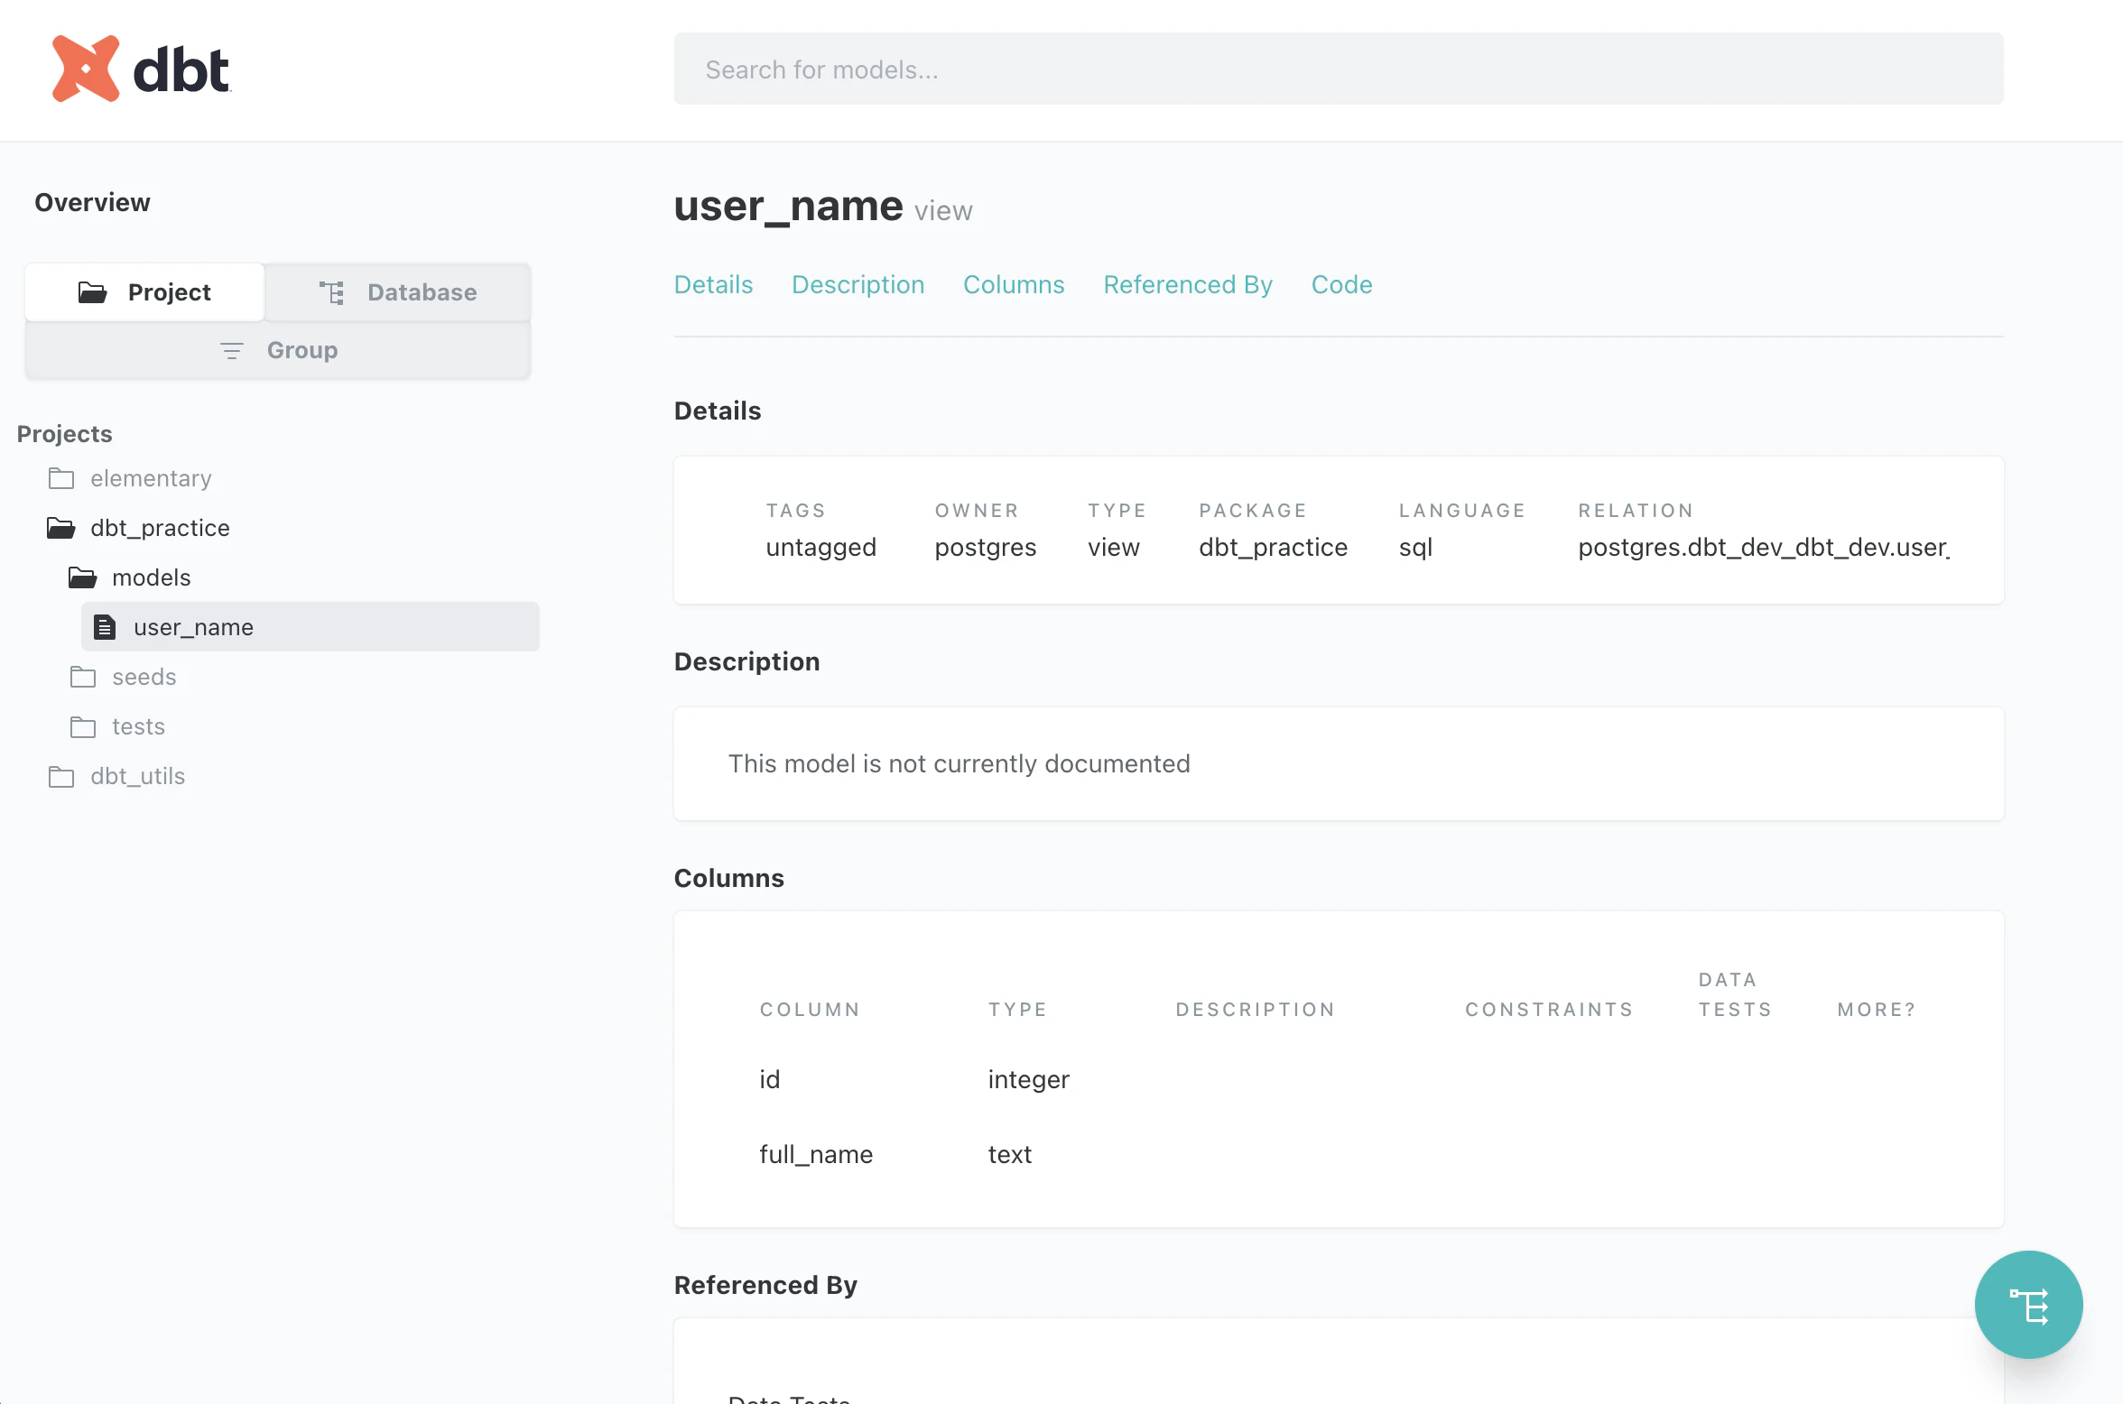Click the dbt logo
The image size is (2123, 1404).
pos(141,69)
